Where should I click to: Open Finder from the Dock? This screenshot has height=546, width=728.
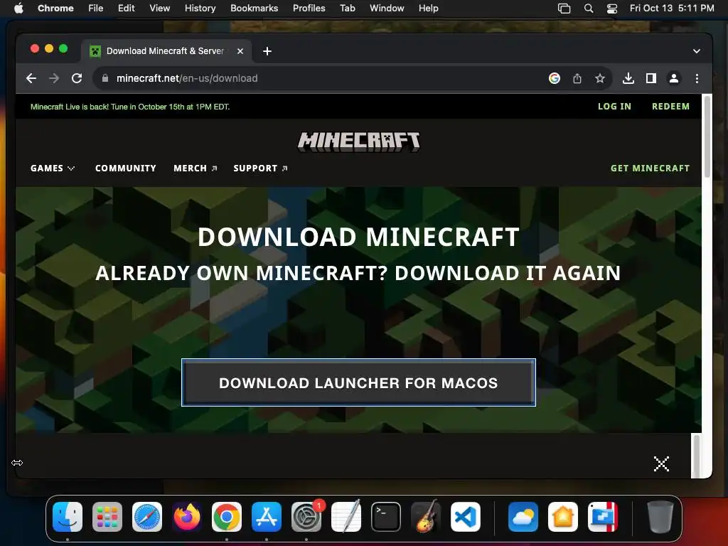click(x=68, y=517)
